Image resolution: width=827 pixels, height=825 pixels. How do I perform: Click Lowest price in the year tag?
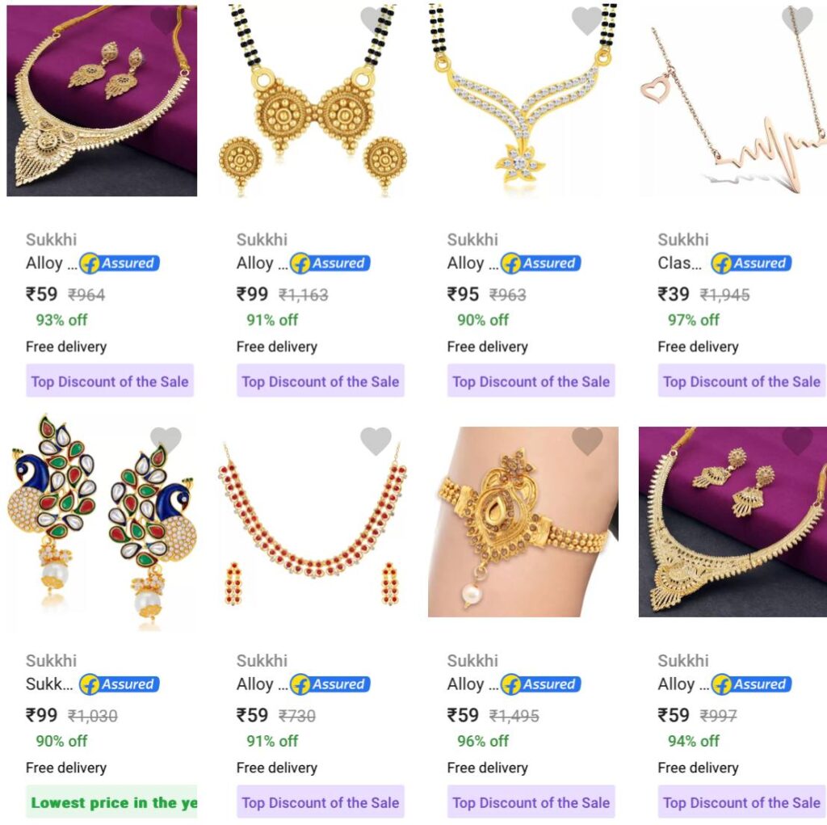coord(111,802)
